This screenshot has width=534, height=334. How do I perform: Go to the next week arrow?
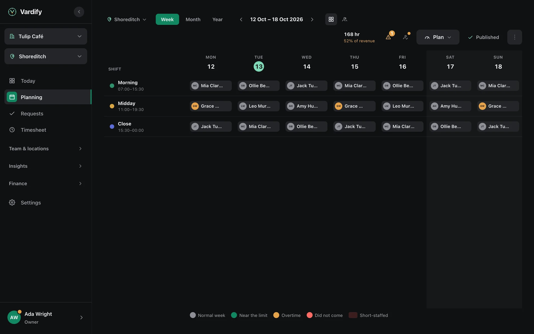312,19
